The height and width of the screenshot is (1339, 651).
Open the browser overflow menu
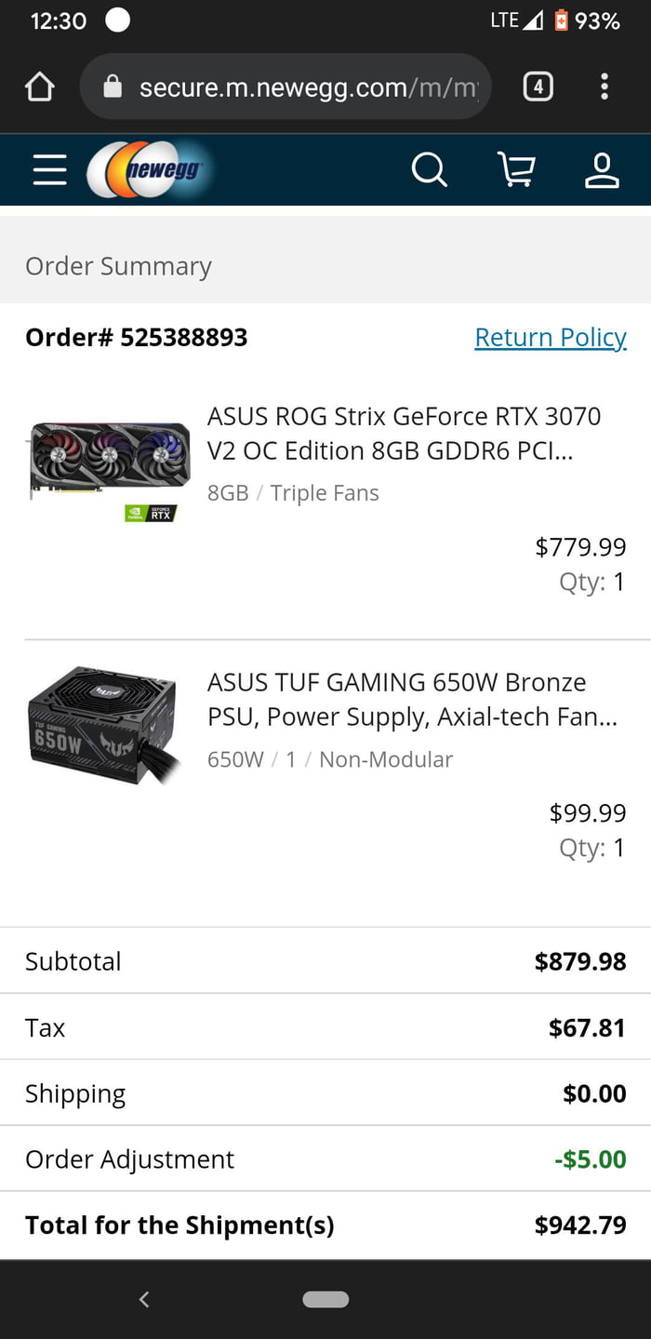[x=604, y=86]
